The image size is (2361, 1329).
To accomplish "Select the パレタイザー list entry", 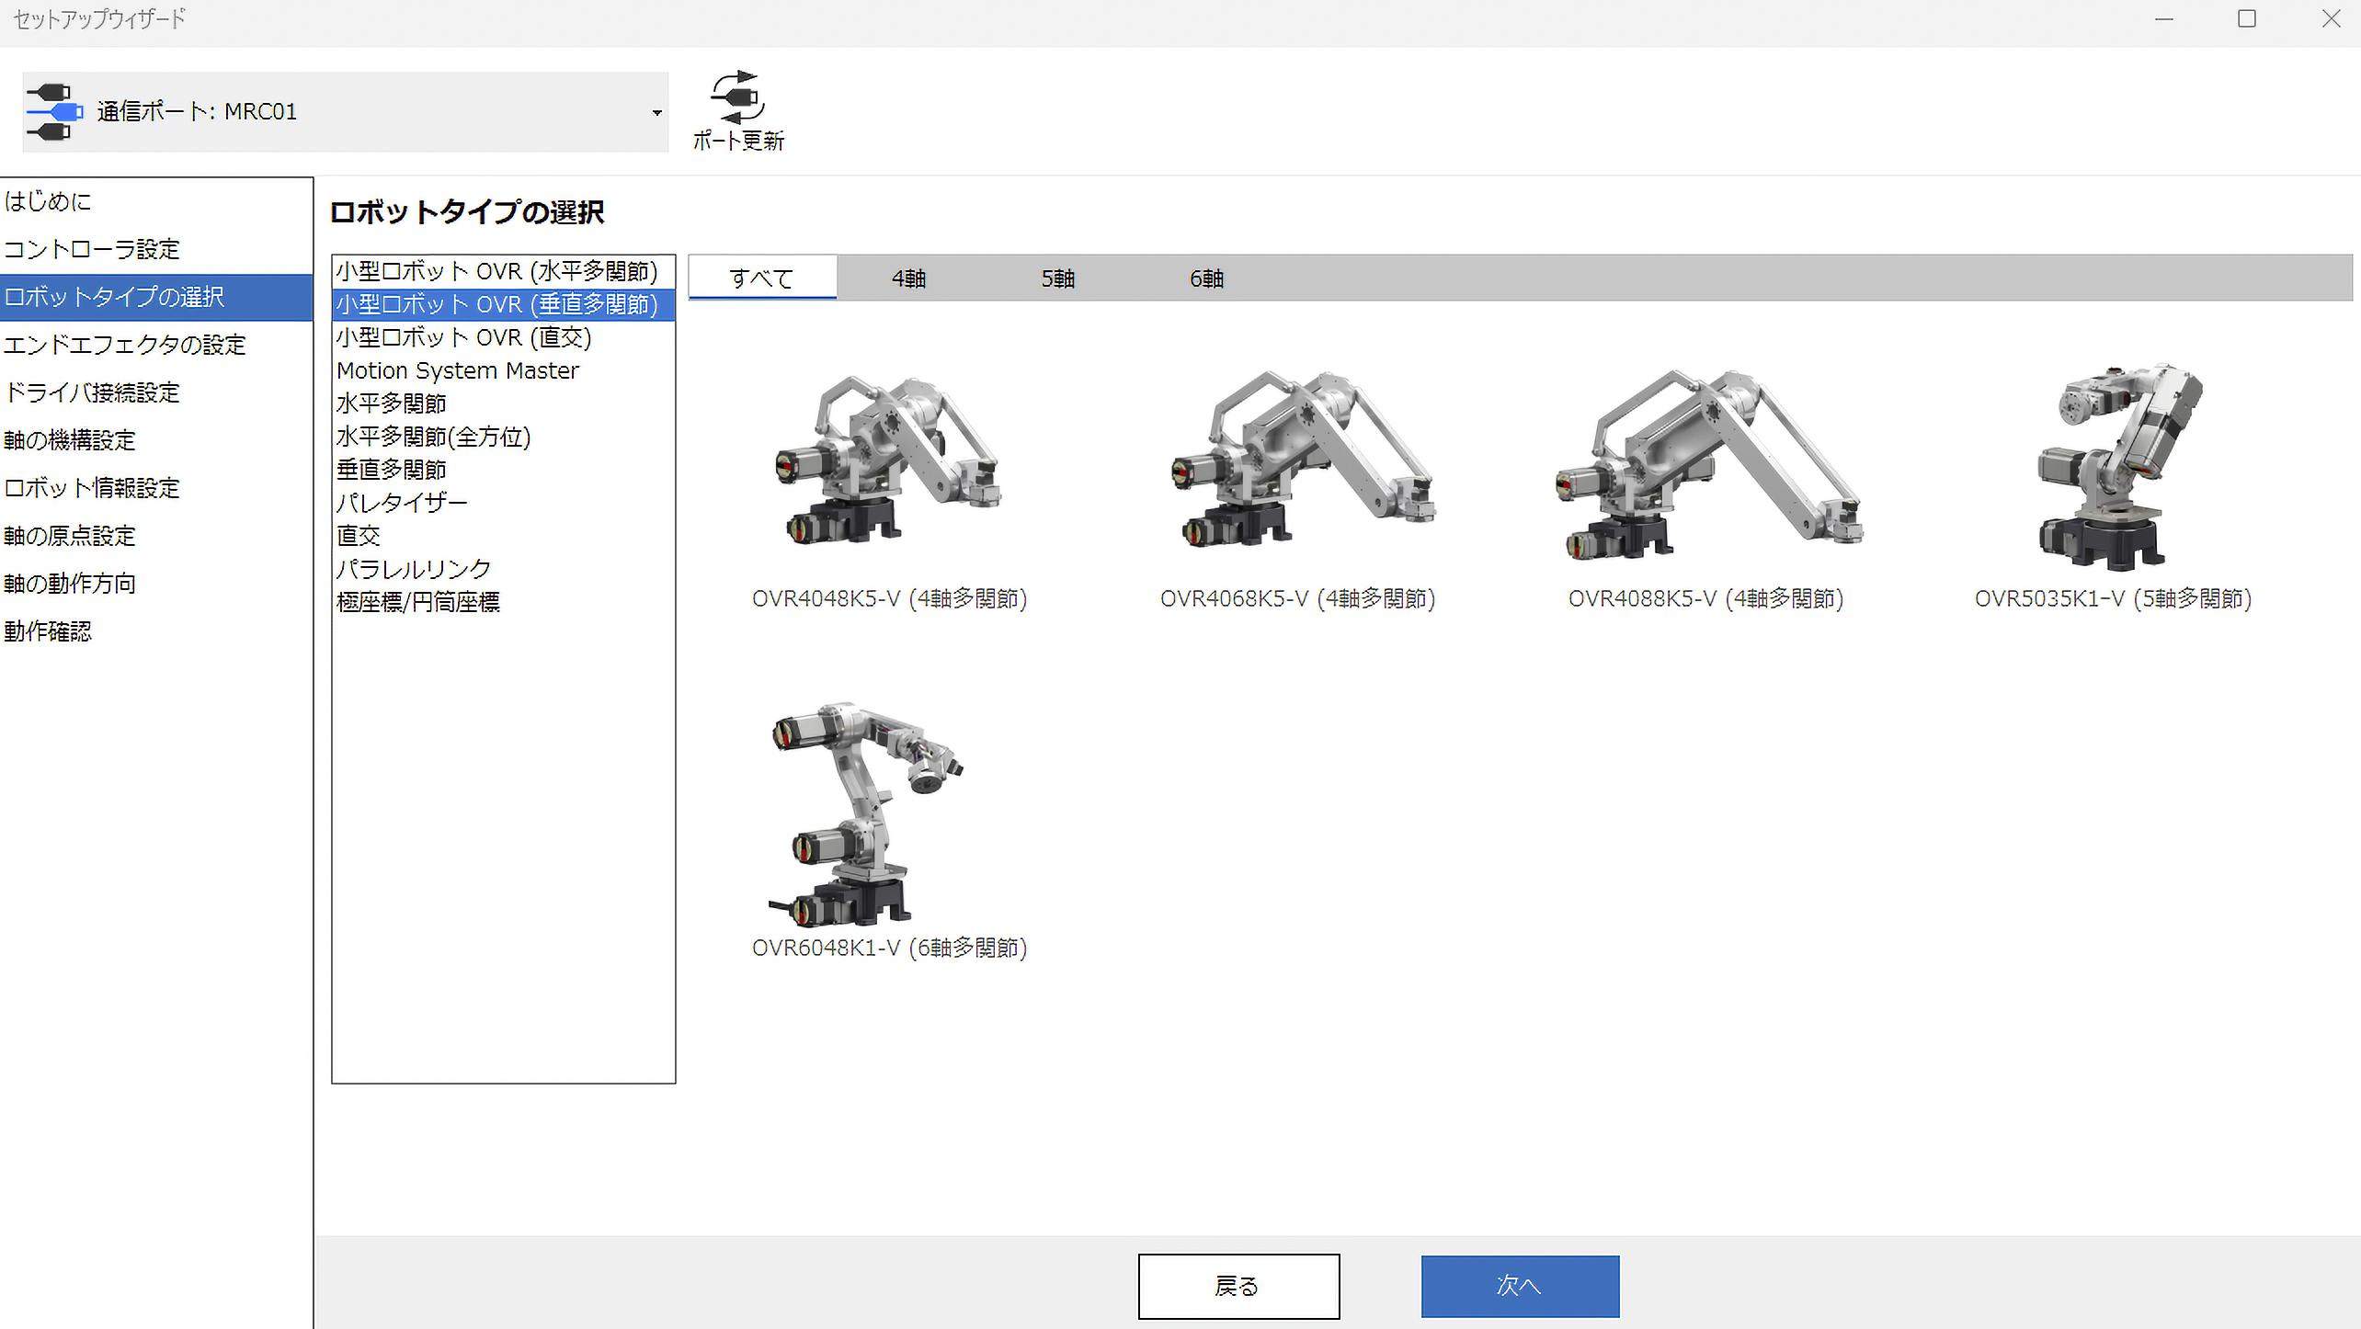I will 503,503.
